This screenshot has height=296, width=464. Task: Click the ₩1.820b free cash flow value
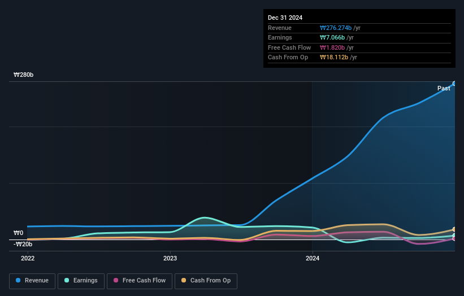(332, 47)
